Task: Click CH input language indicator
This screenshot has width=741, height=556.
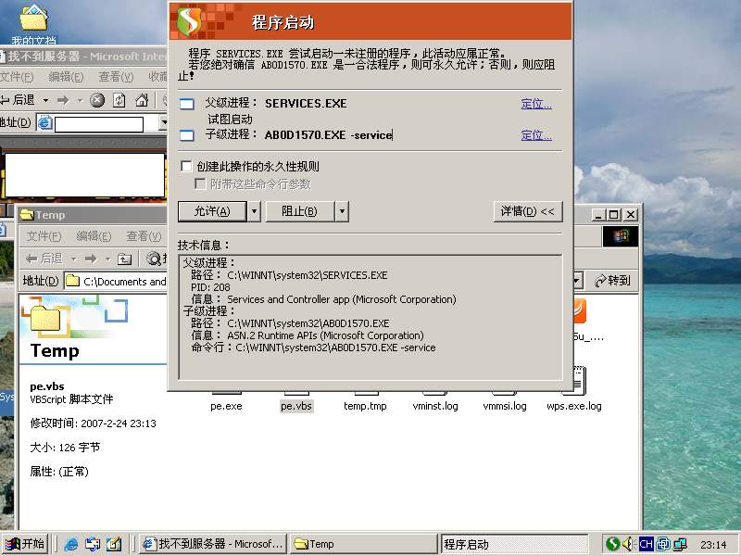Action: click(x=646, y=544)
